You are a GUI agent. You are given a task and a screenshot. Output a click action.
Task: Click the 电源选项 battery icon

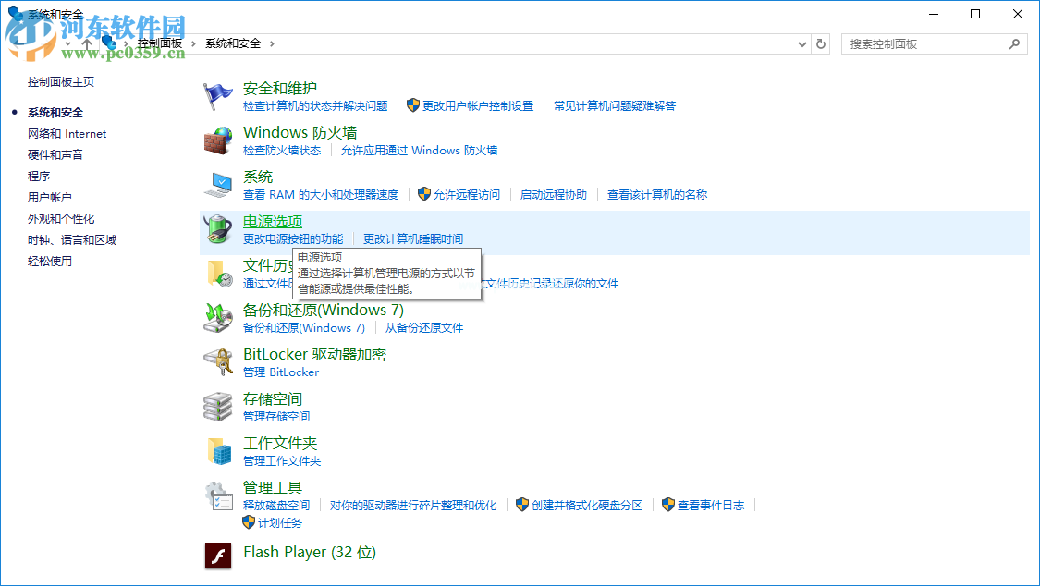(219, 228)
